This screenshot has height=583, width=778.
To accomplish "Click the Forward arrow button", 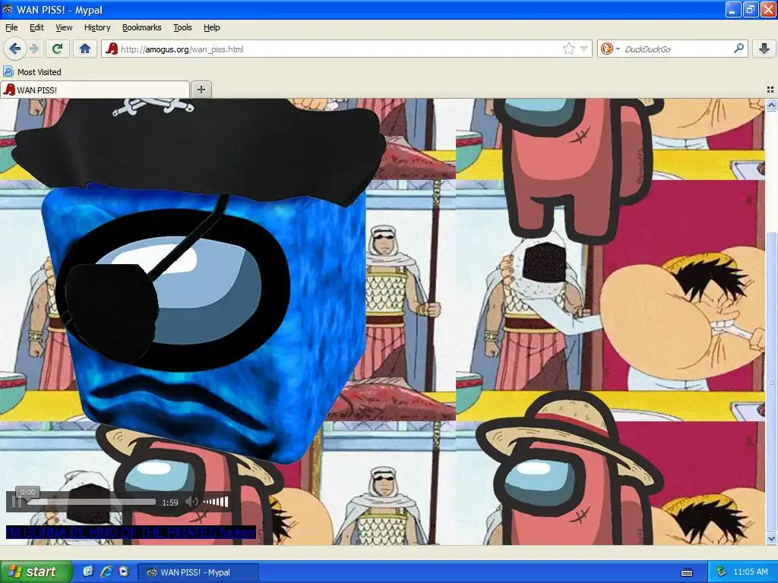I will [x=33, y=49].
